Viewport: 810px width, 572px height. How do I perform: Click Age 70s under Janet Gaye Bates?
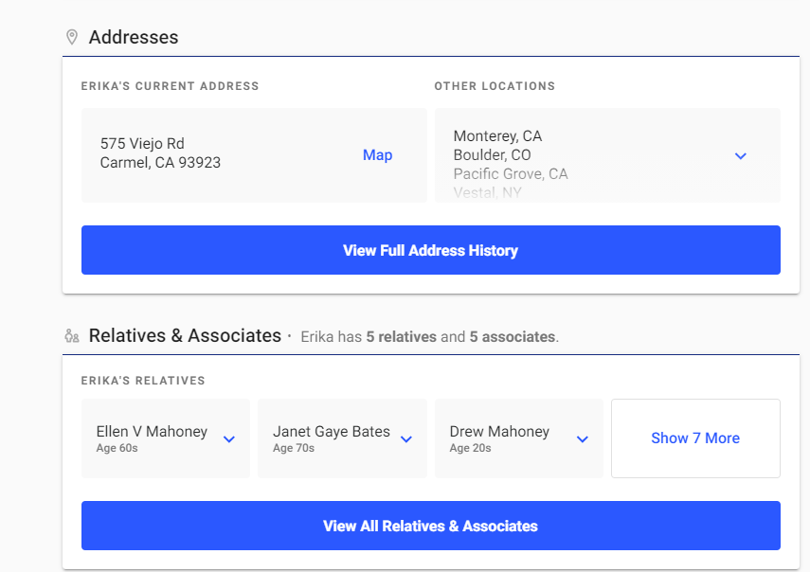294,448
